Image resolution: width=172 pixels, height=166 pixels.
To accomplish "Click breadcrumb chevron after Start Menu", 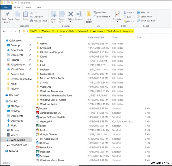I will [121, 31].
